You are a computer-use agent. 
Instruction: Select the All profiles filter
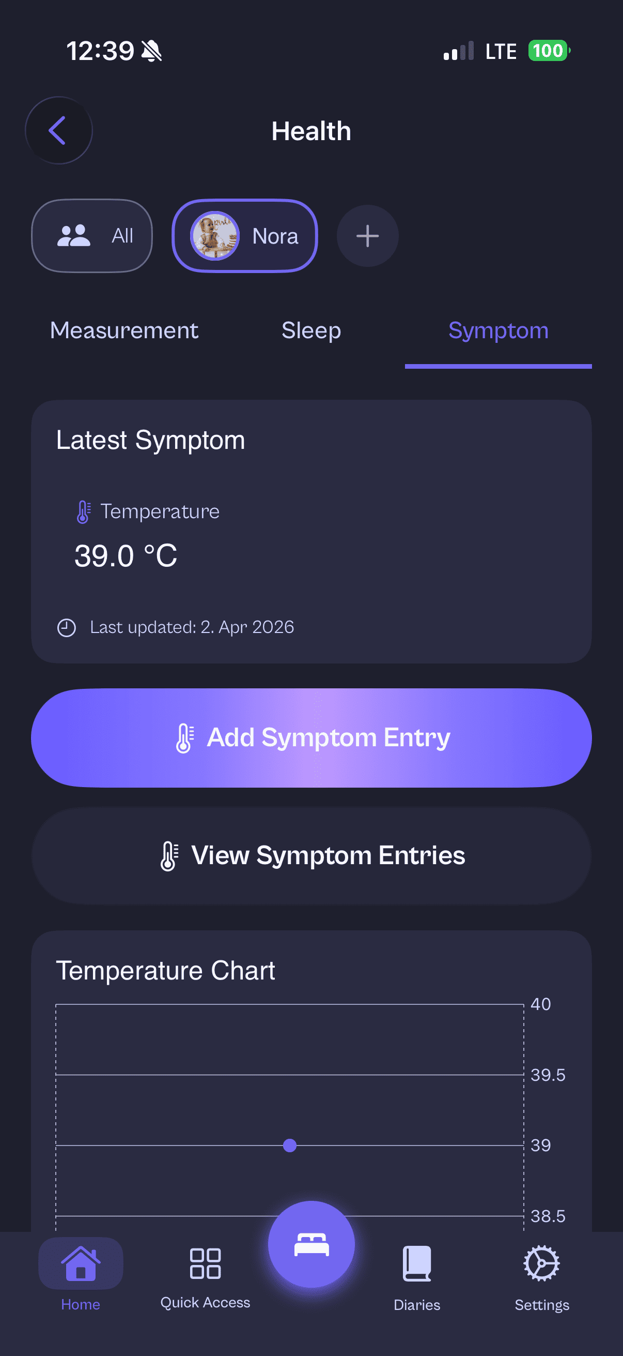(92, 236)
